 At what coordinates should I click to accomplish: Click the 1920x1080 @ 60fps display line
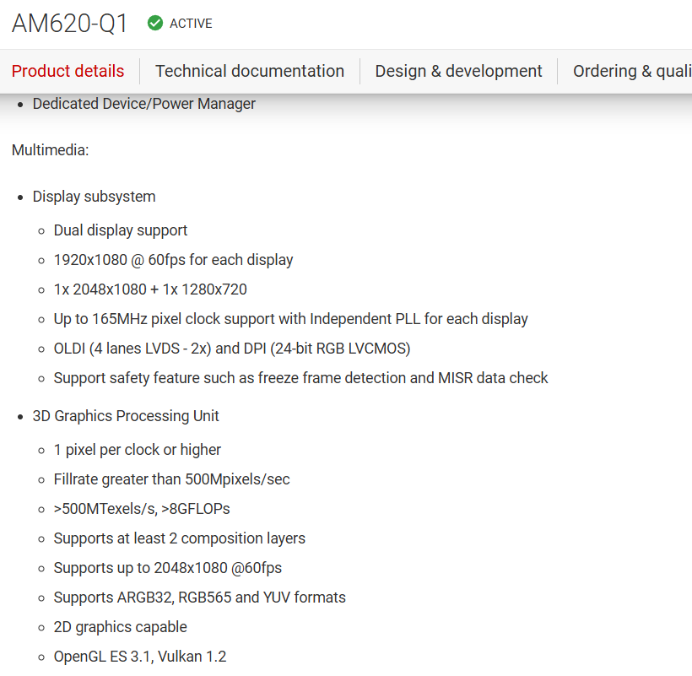click(x=173, y=260)
